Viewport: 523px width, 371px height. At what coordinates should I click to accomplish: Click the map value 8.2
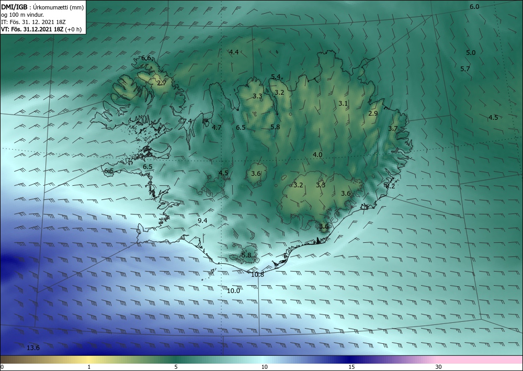[390, 186]
